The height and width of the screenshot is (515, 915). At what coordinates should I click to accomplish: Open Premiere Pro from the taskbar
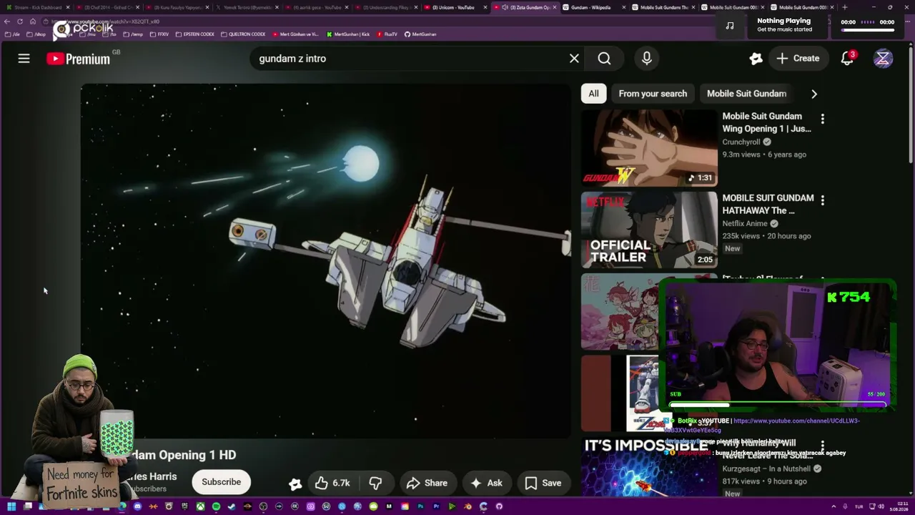[436, 506]
